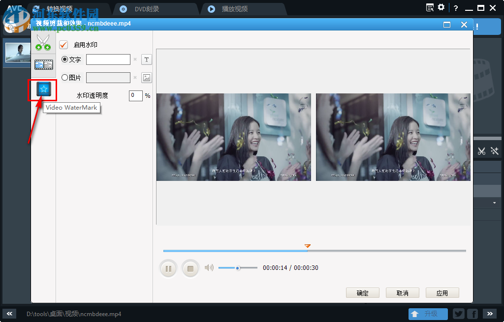Open the magic wand effects icon
504x322 pixels.
495,151
